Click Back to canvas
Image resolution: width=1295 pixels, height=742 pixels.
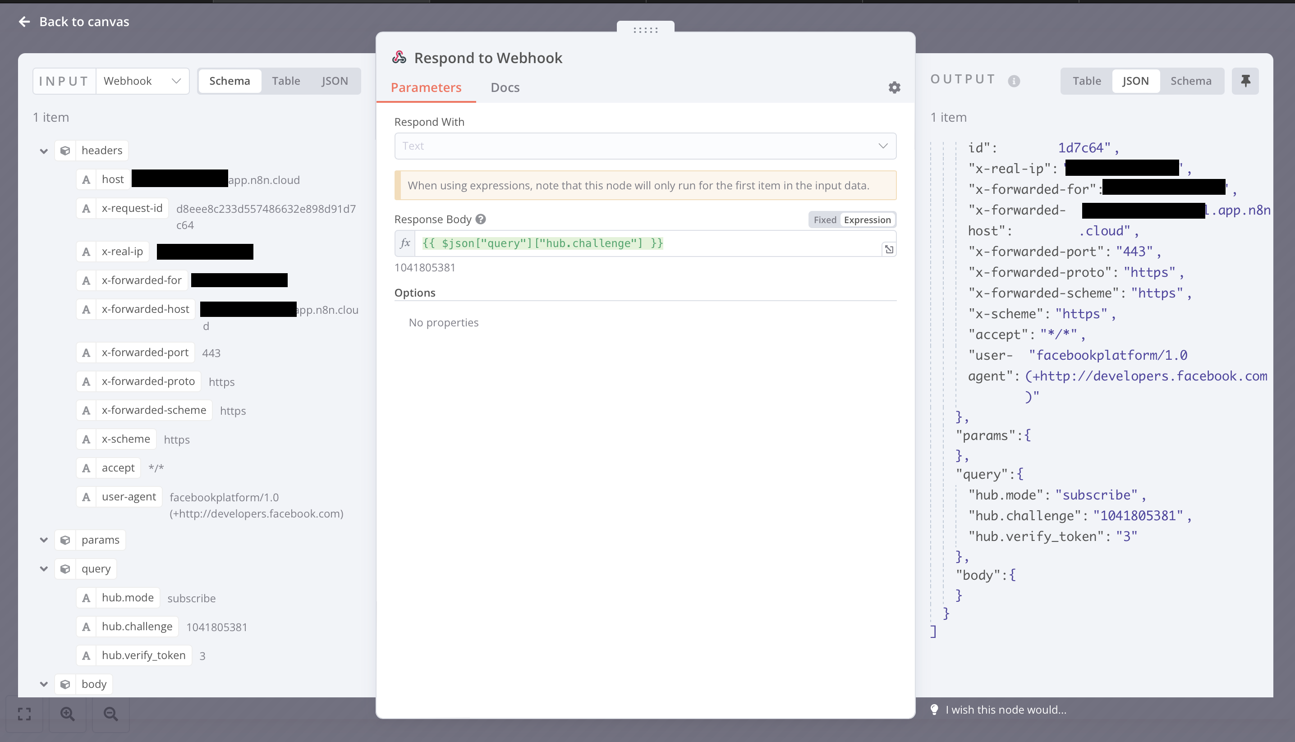pyautogui.click(x=74, y=21)
